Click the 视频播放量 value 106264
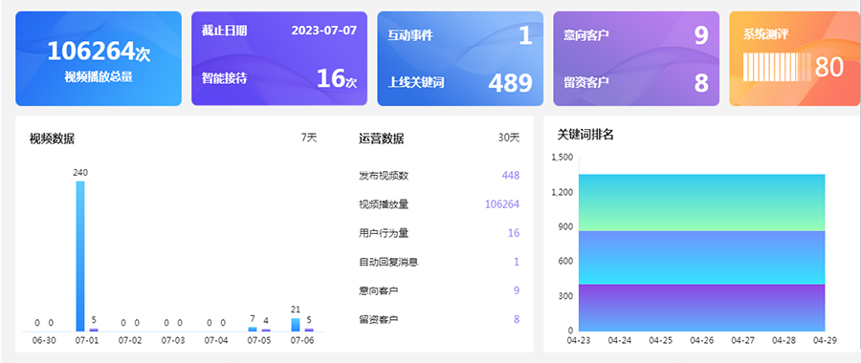The height and width of the screenshot is (363, 861). [502, 204]
